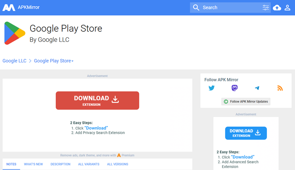Click the orange Premium logo icon
This screenshot has height=170, width=295.
click(x=119, y=155)
